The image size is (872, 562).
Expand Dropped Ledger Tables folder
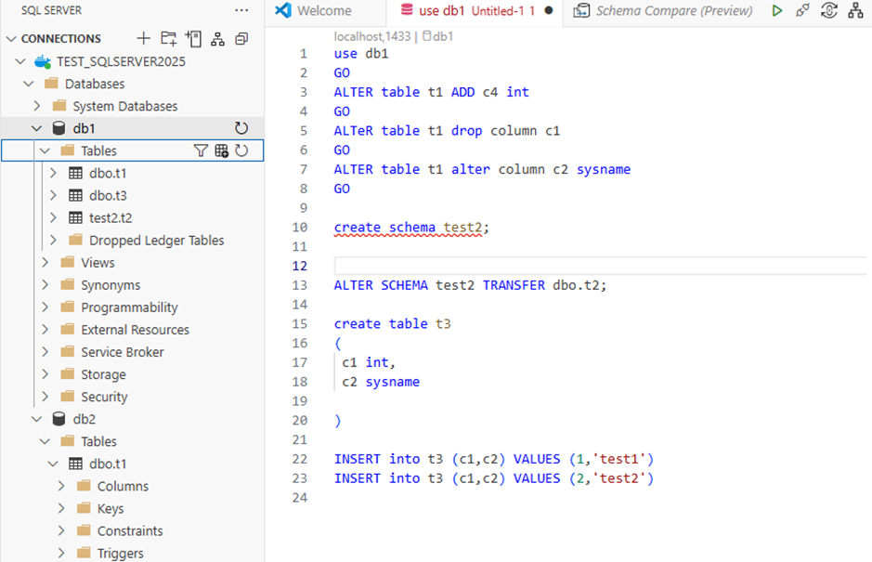53,240
